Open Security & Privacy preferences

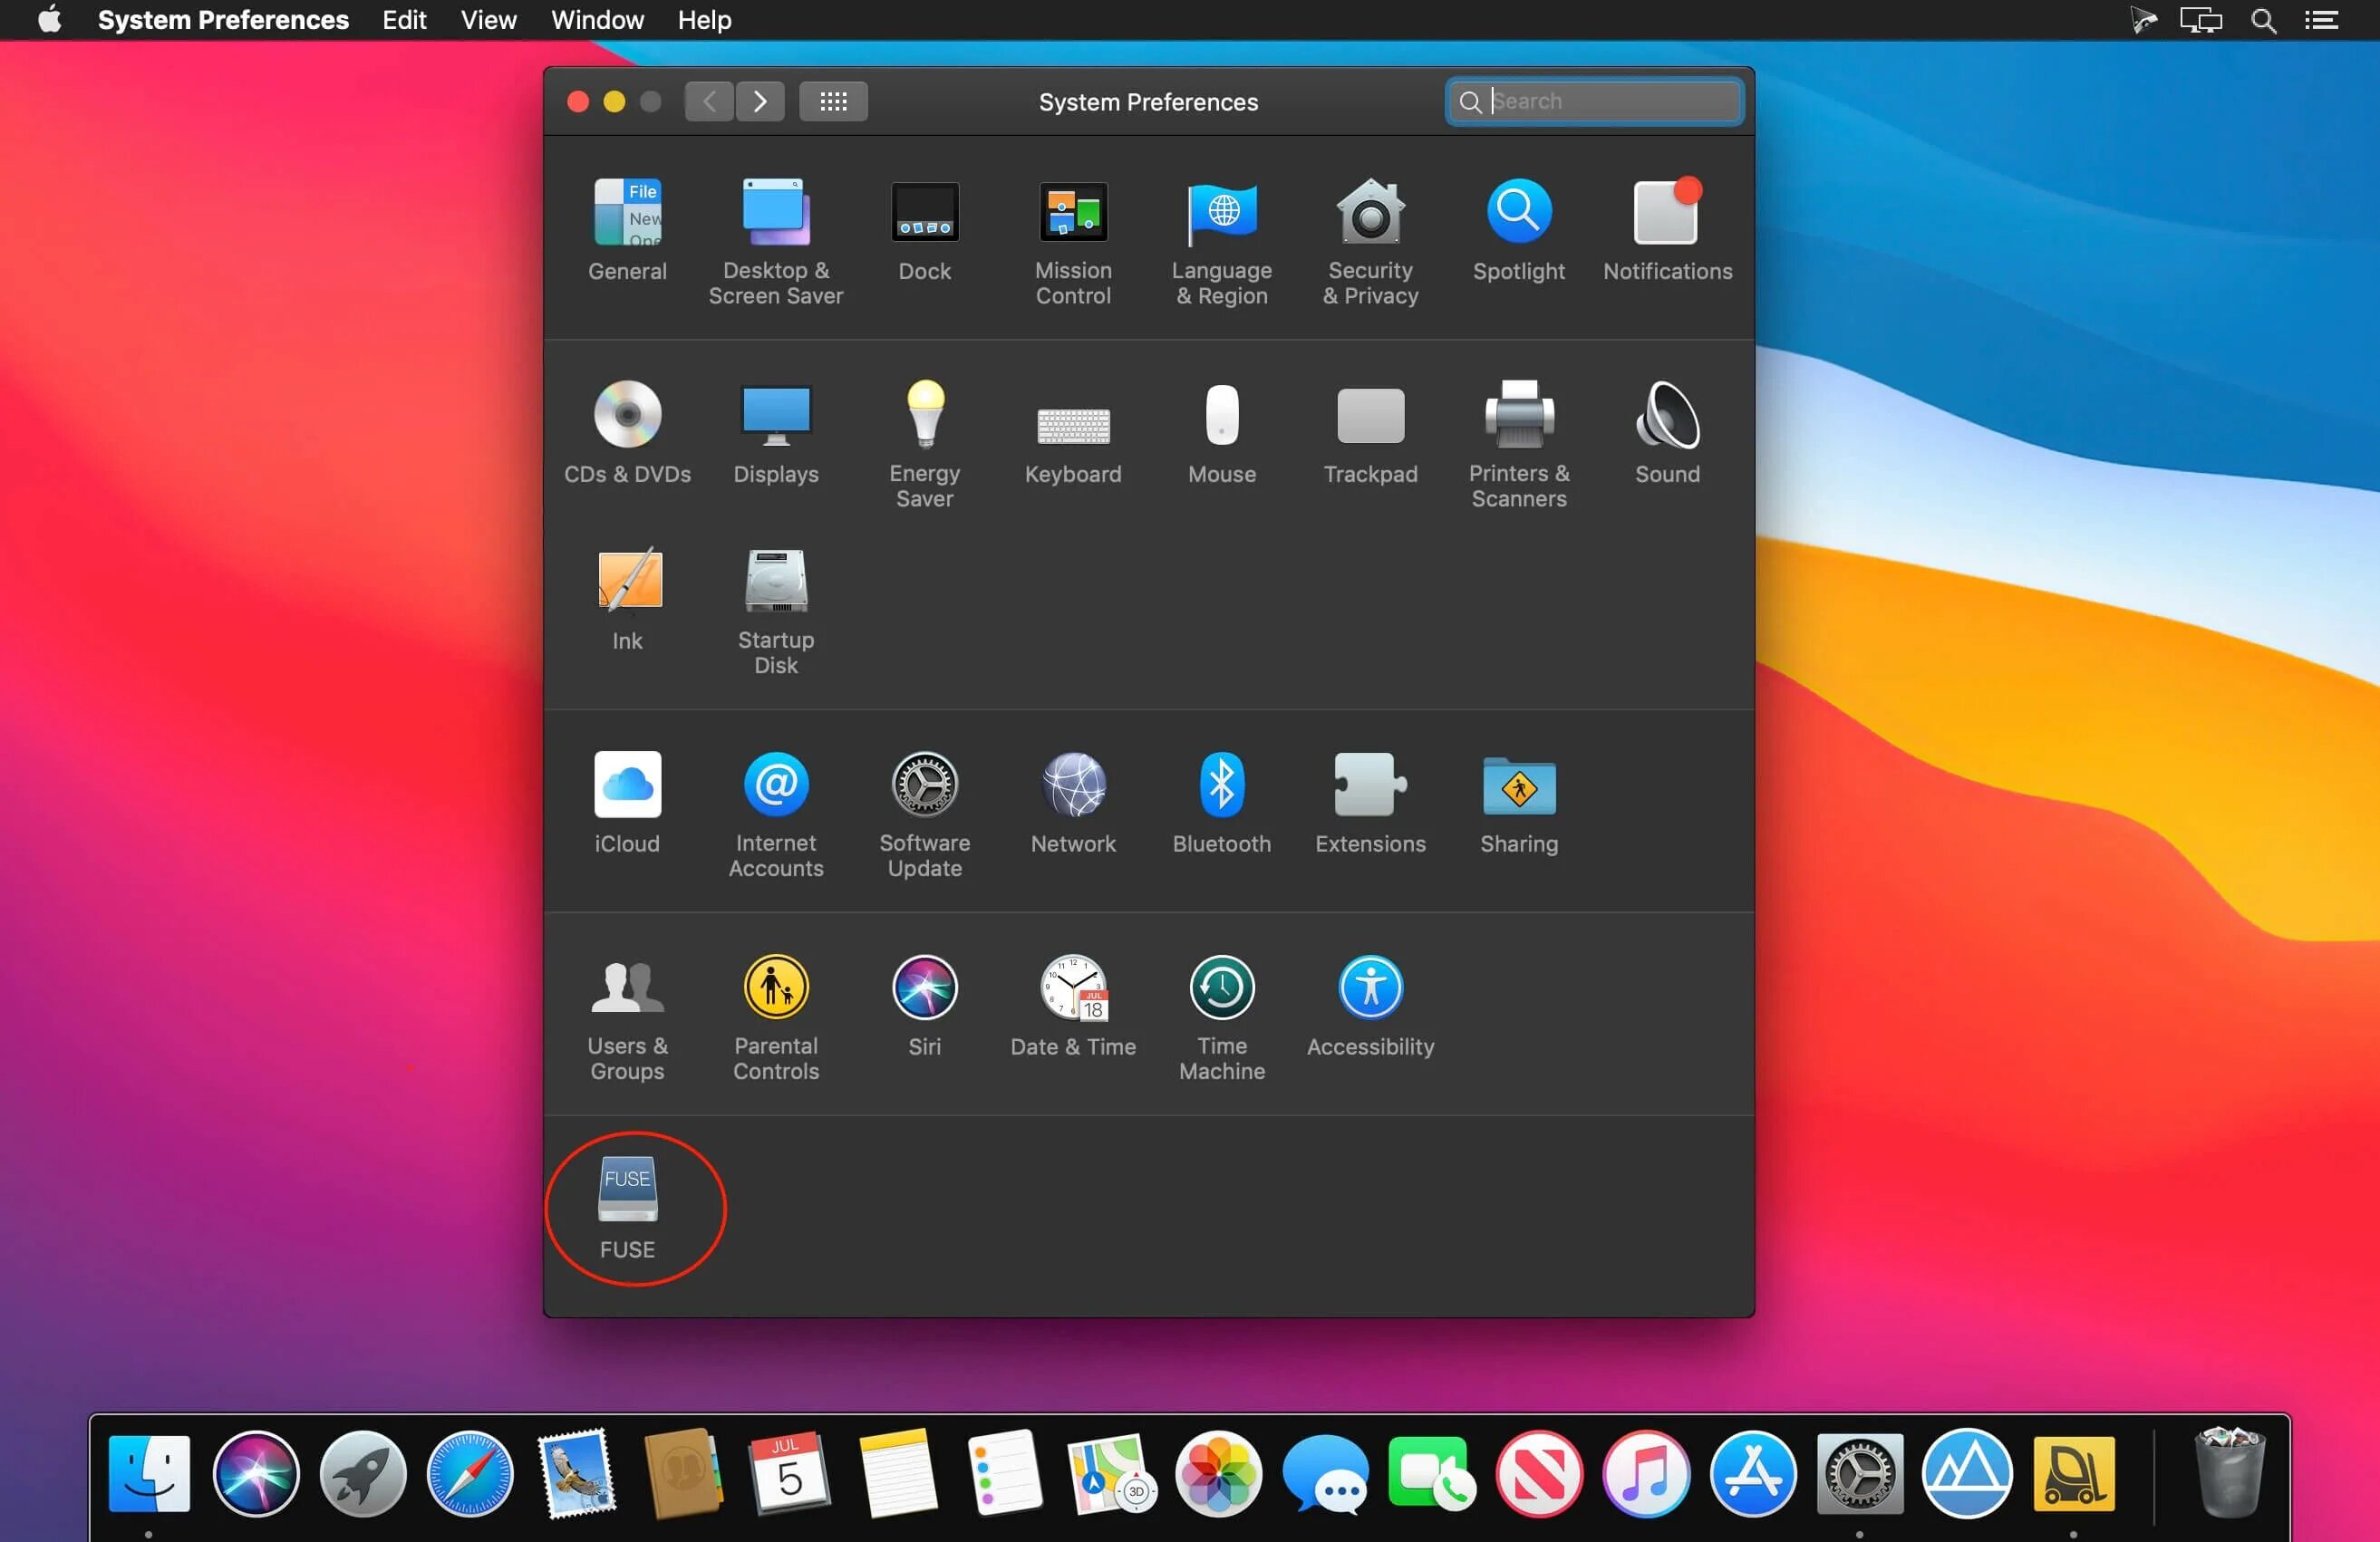(1369, 213)
